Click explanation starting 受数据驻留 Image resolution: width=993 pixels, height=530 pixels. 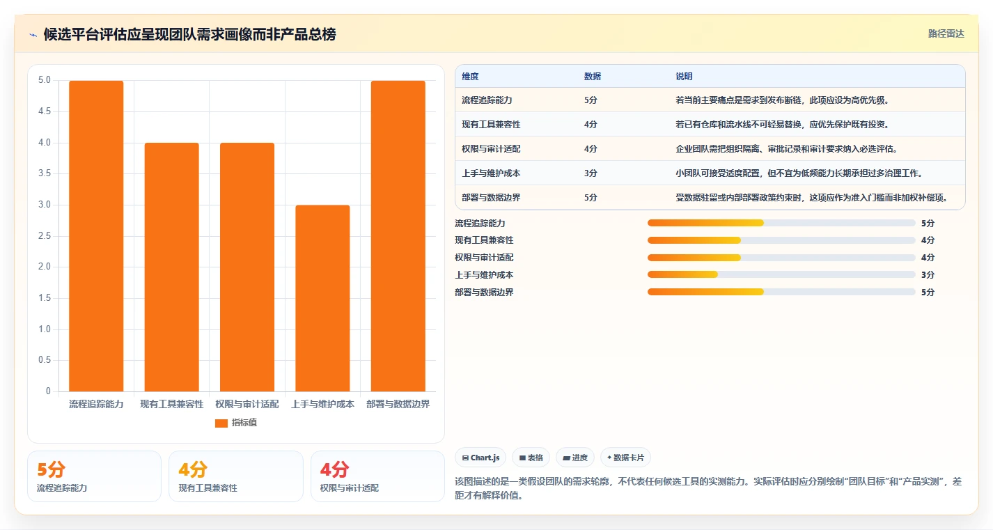click(812, 198)
